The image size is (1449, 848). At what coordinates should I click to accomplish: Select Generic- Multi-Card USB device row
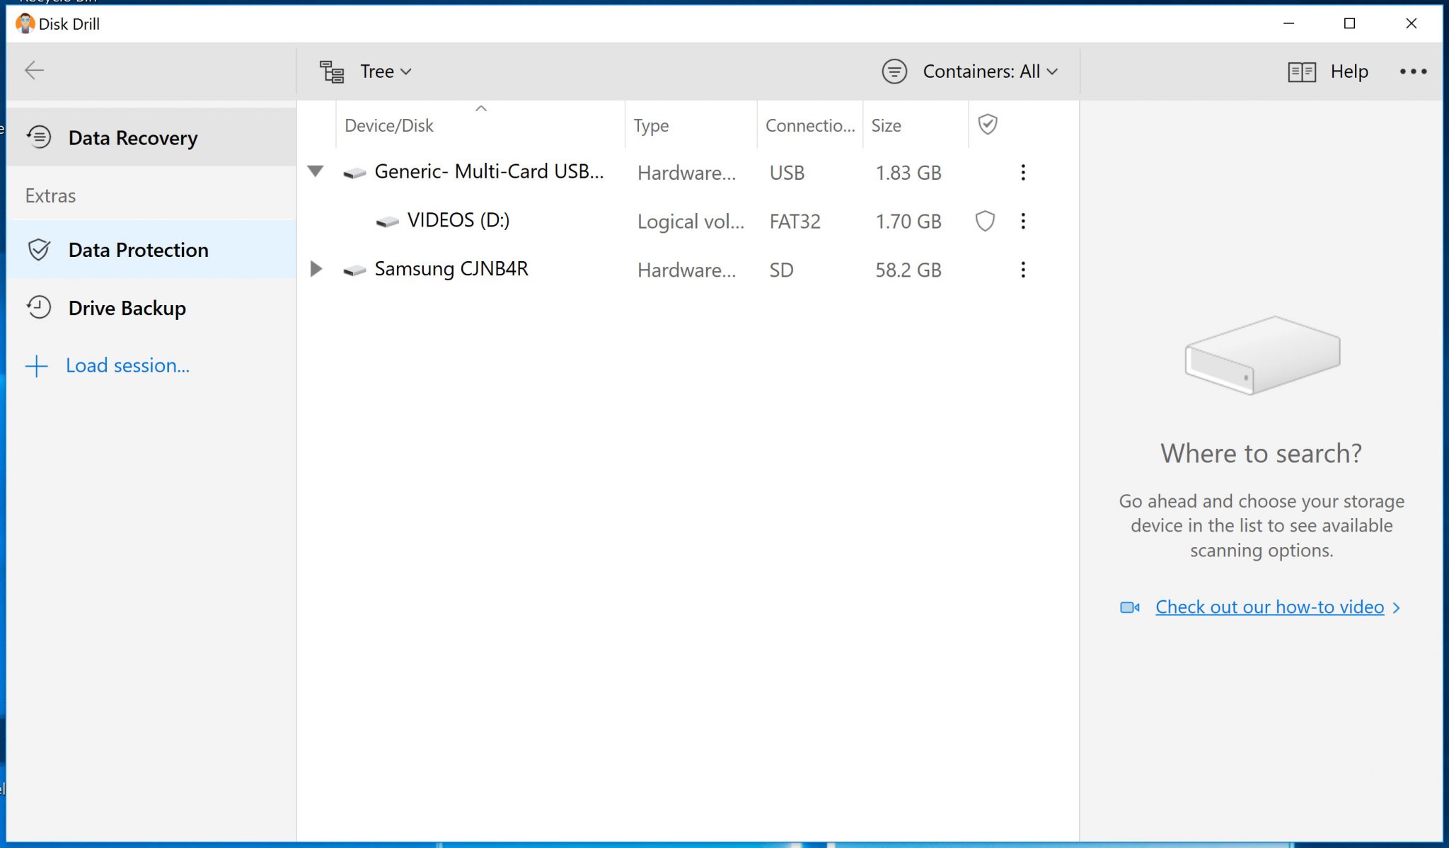(x=688, y=172)
